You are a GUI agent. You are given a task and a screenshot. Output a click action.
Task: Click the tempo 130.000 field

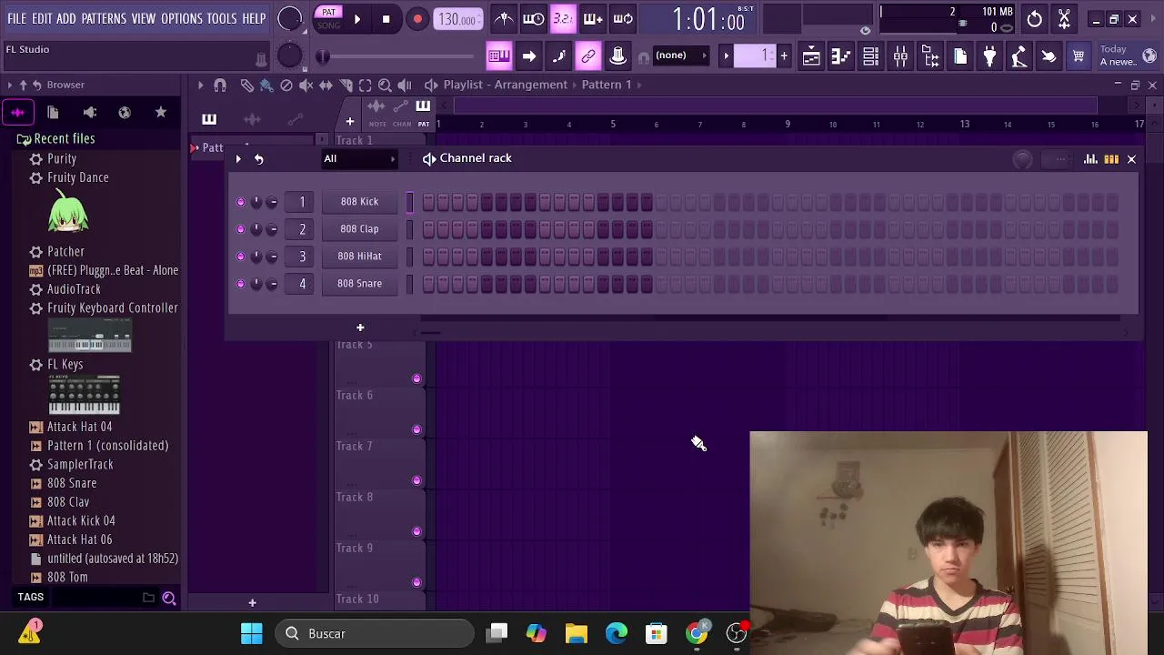[458, 19]
